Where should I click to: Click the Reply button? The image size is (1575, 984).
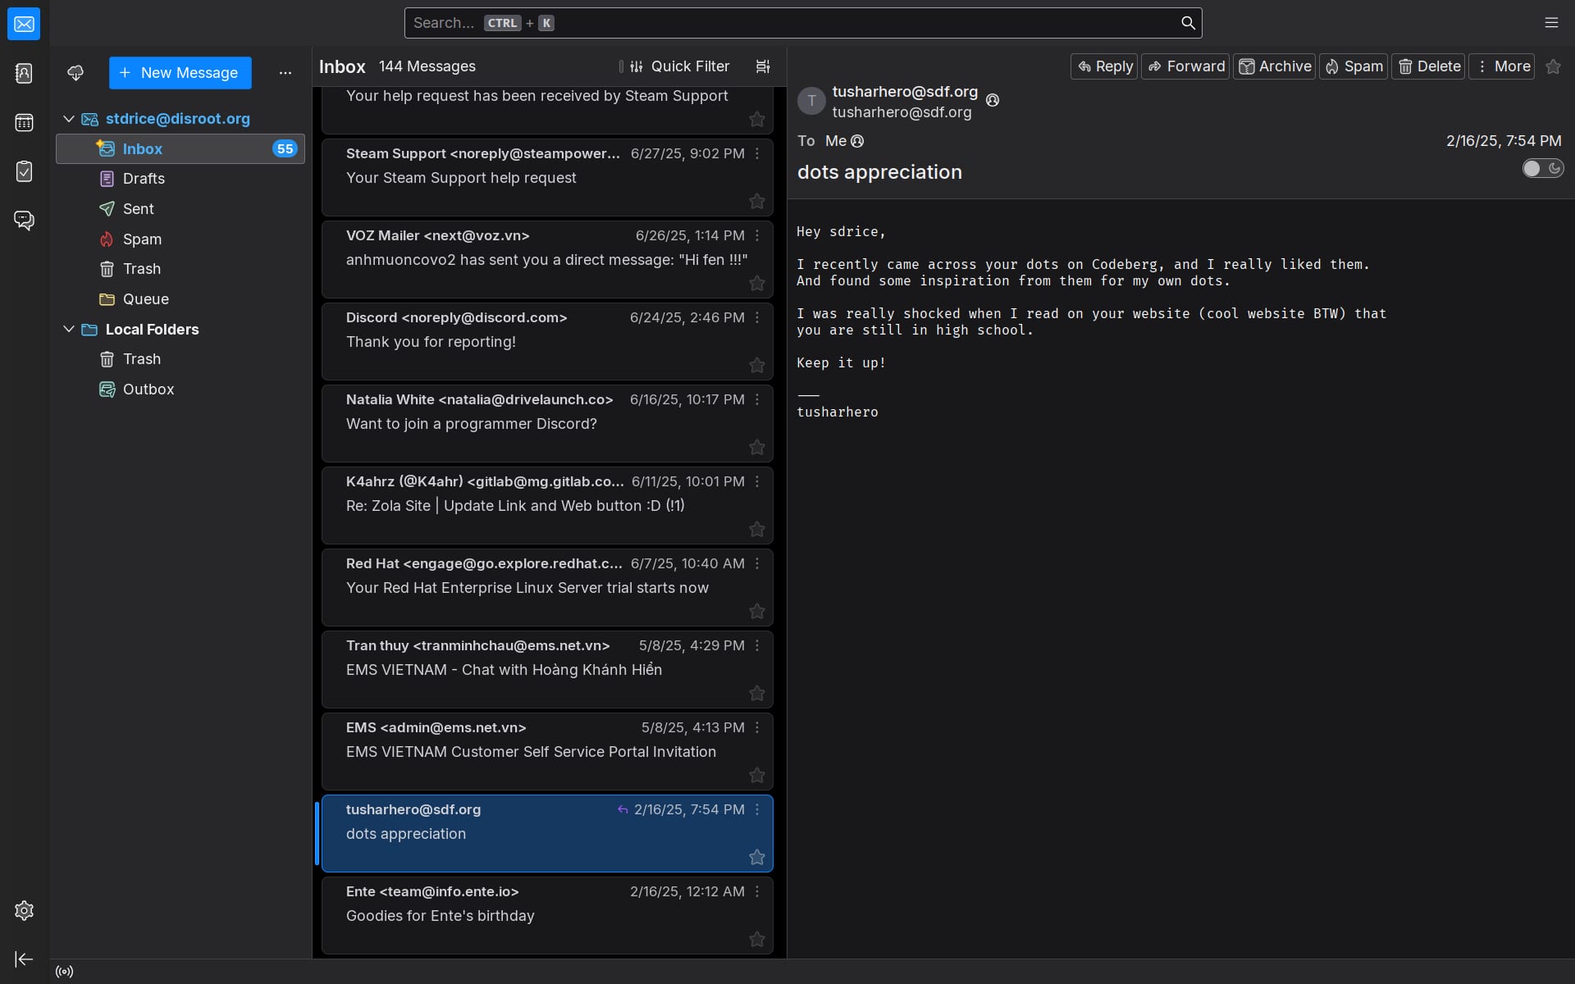[1104, 66]
